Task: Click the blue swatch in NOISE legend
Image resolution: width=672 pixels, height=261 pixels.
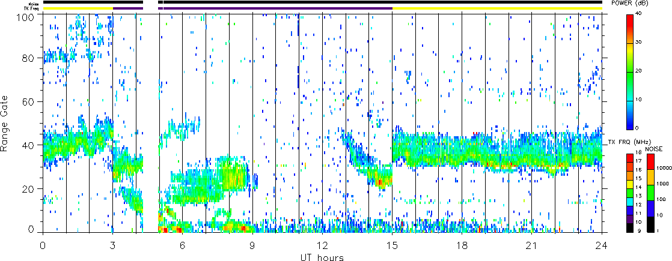Action: point(650,208)
